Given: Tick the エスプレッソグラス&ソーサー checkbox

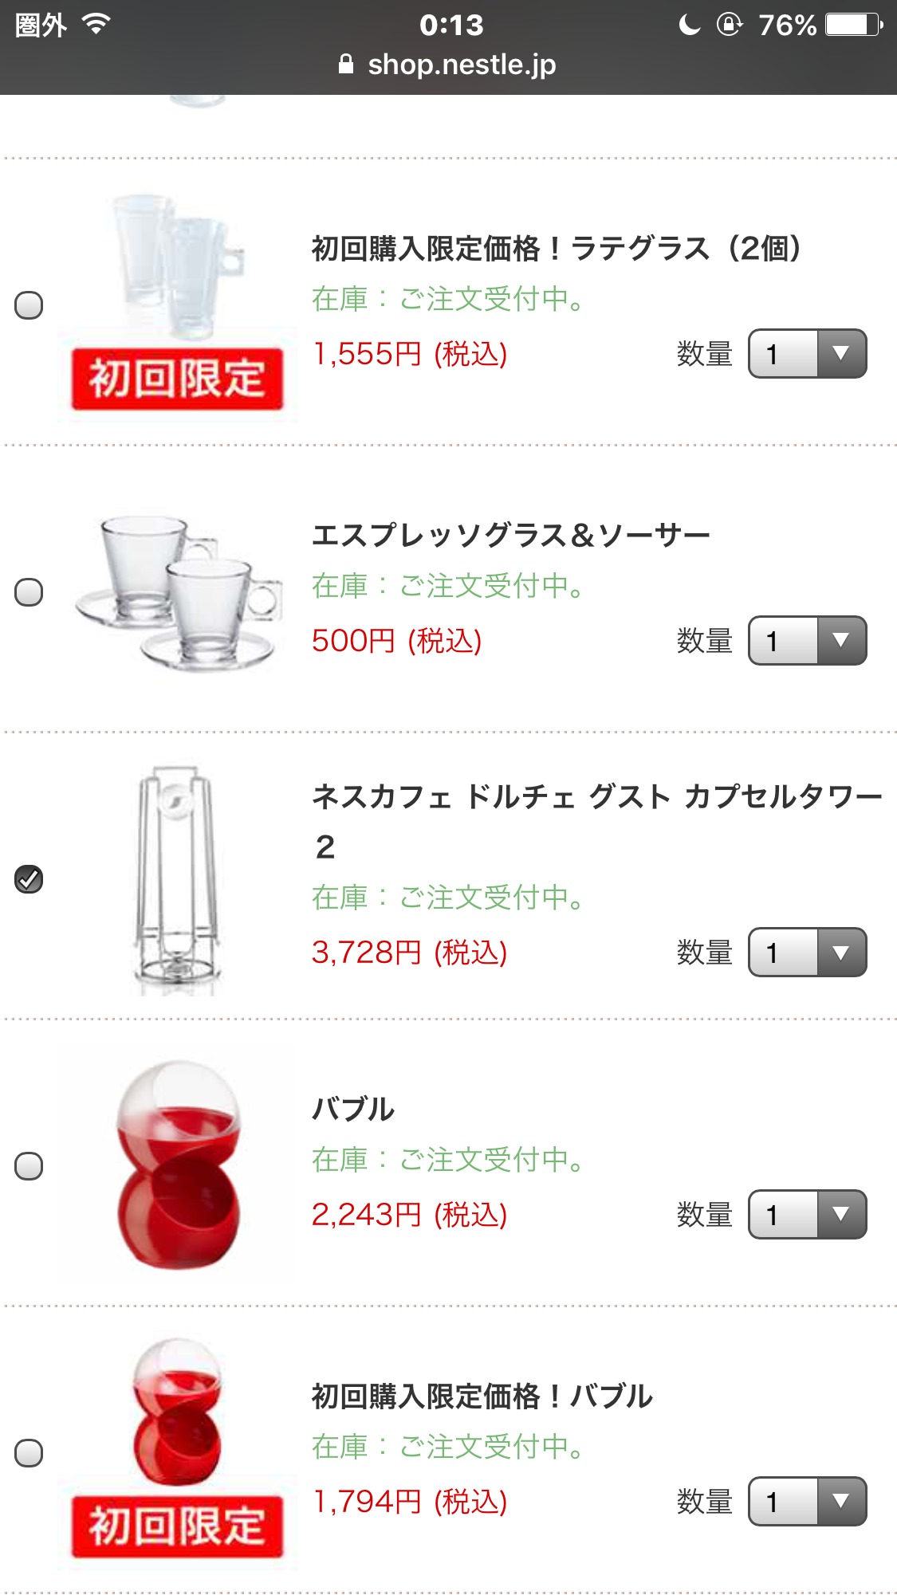Looking at the screenshot, I should click(x=29, y=592).
